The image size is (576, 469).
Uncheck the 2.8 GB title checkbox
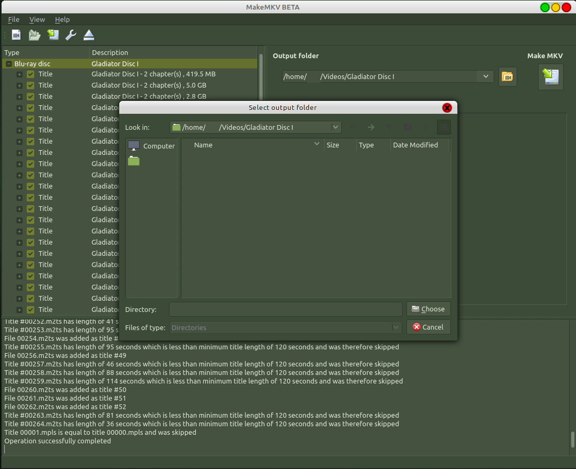coord(30,97)
